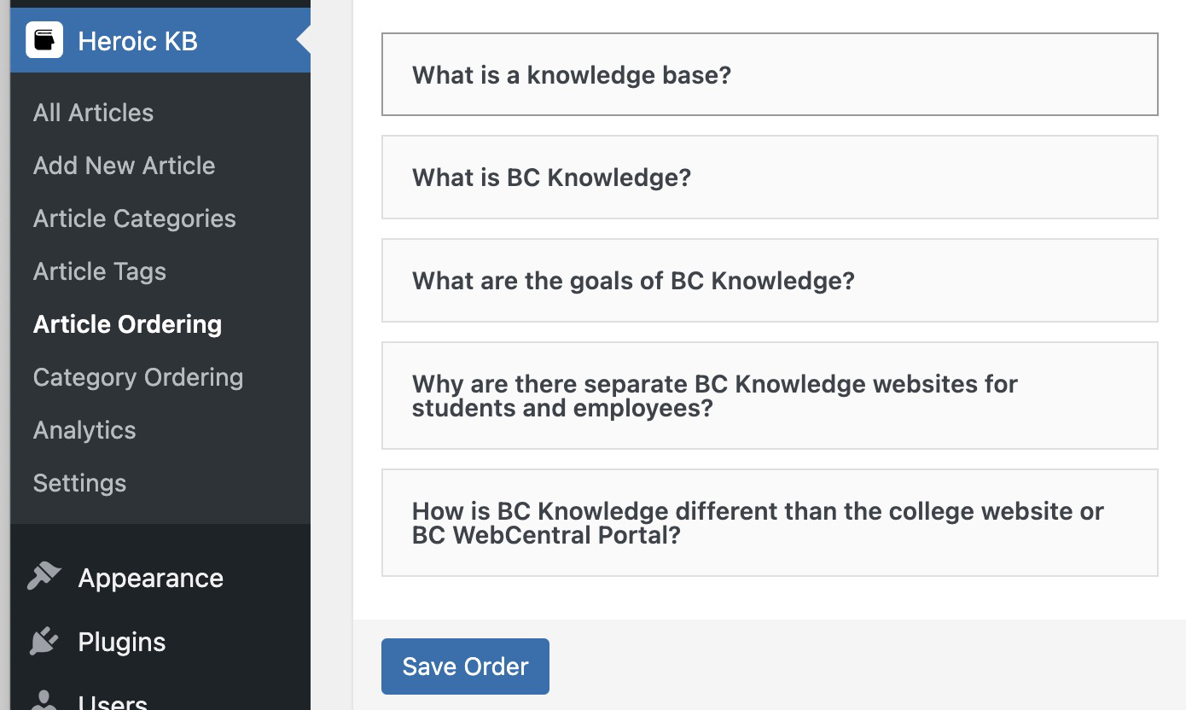
Task: Click the Heroic KB plugin icon
Action: (44, 40)
